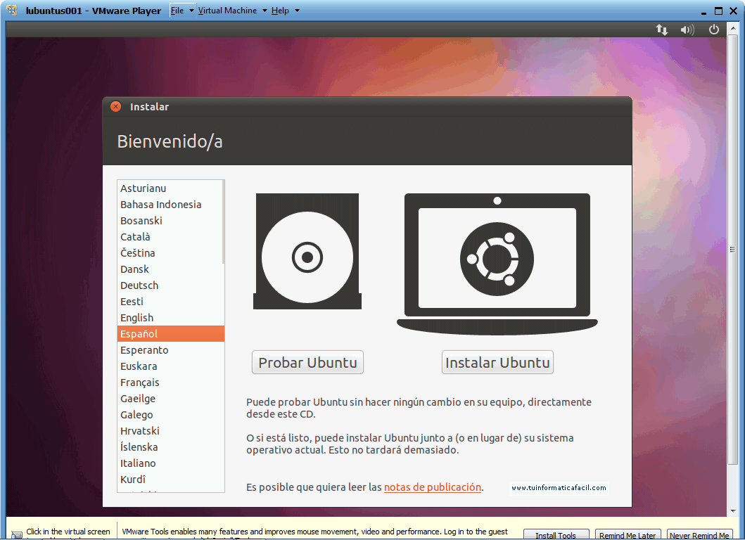Maximize the VMware Player window
This screenshot has width=745, height=540.
[x=718, y=11]
